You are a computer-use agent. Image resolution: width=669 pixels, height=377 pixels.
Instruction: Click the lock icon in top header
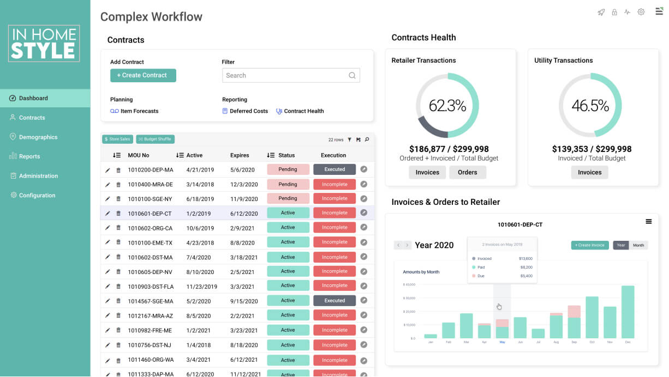(x=614, y=12)
